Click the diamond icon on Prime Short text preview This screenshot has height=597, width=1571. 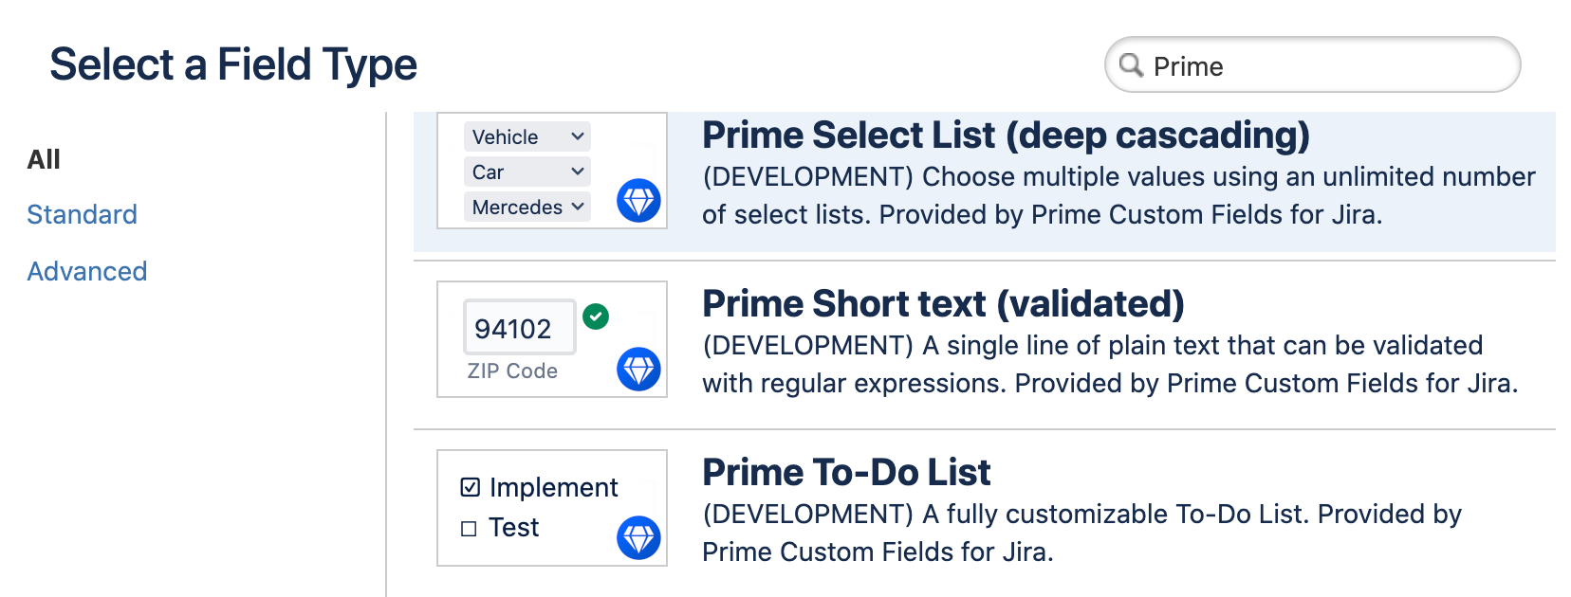pyautogui.click(x=638, y=370)
